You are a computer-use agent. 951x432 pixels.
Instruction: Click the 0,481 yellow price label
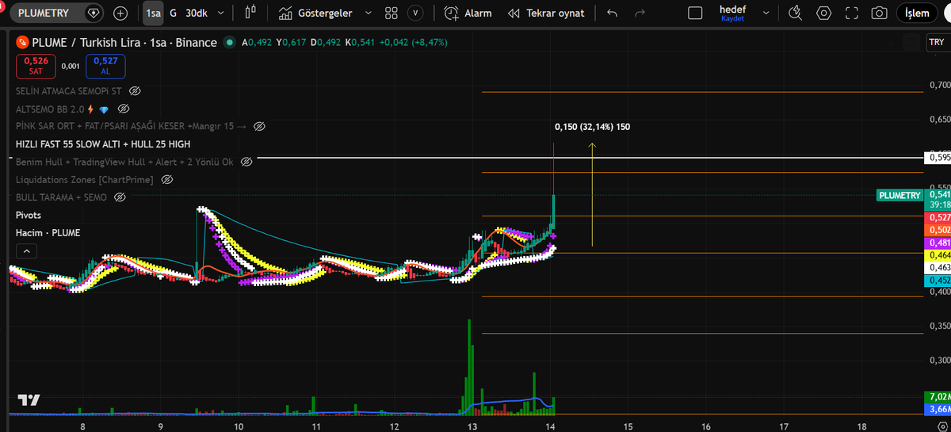pos(938,243)
